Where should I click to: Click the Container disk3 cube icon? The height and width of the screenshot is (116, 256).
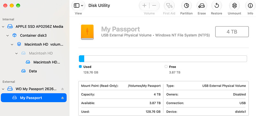pyautogui.click(x=14, y=35)
